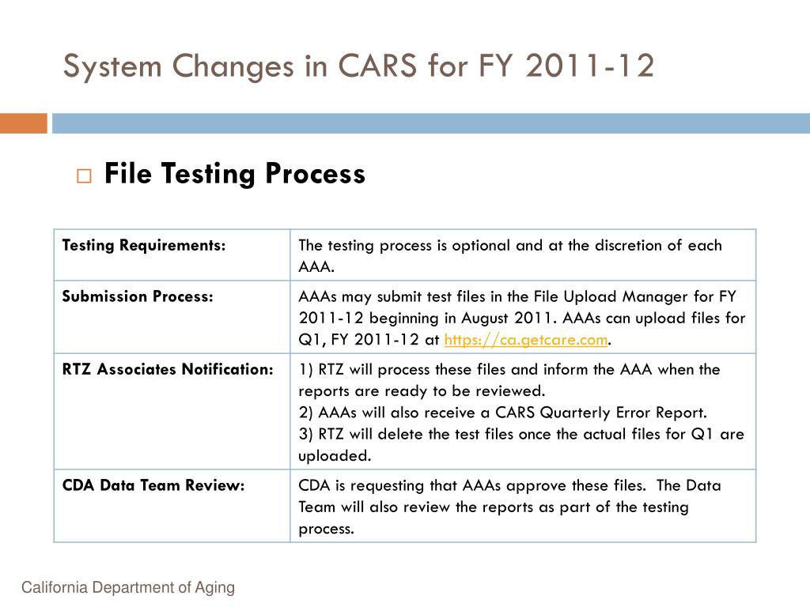Click the File Upload Manager submission text
Viewport: 810px width, 607px height.
point(517,297)
